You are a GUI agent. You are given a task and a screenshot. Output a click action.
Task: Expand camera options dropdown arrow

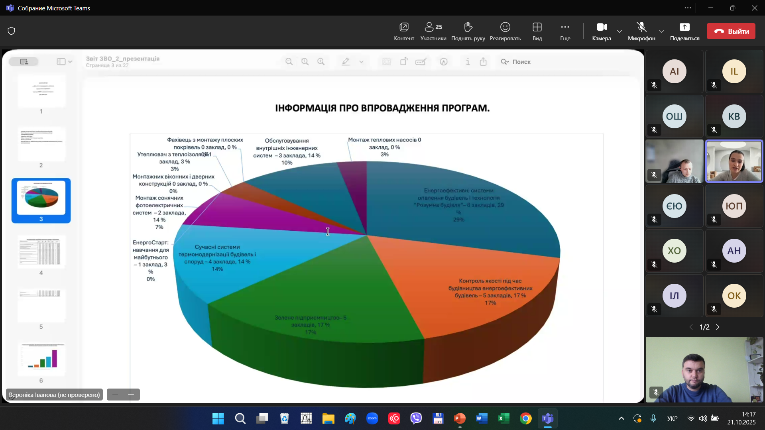click(619, 31)
